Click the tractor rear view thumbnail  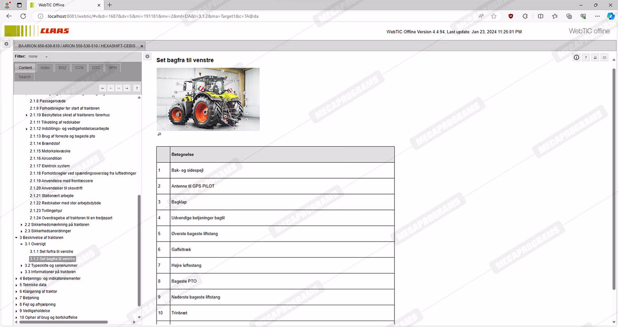click(x=208, y=99)
